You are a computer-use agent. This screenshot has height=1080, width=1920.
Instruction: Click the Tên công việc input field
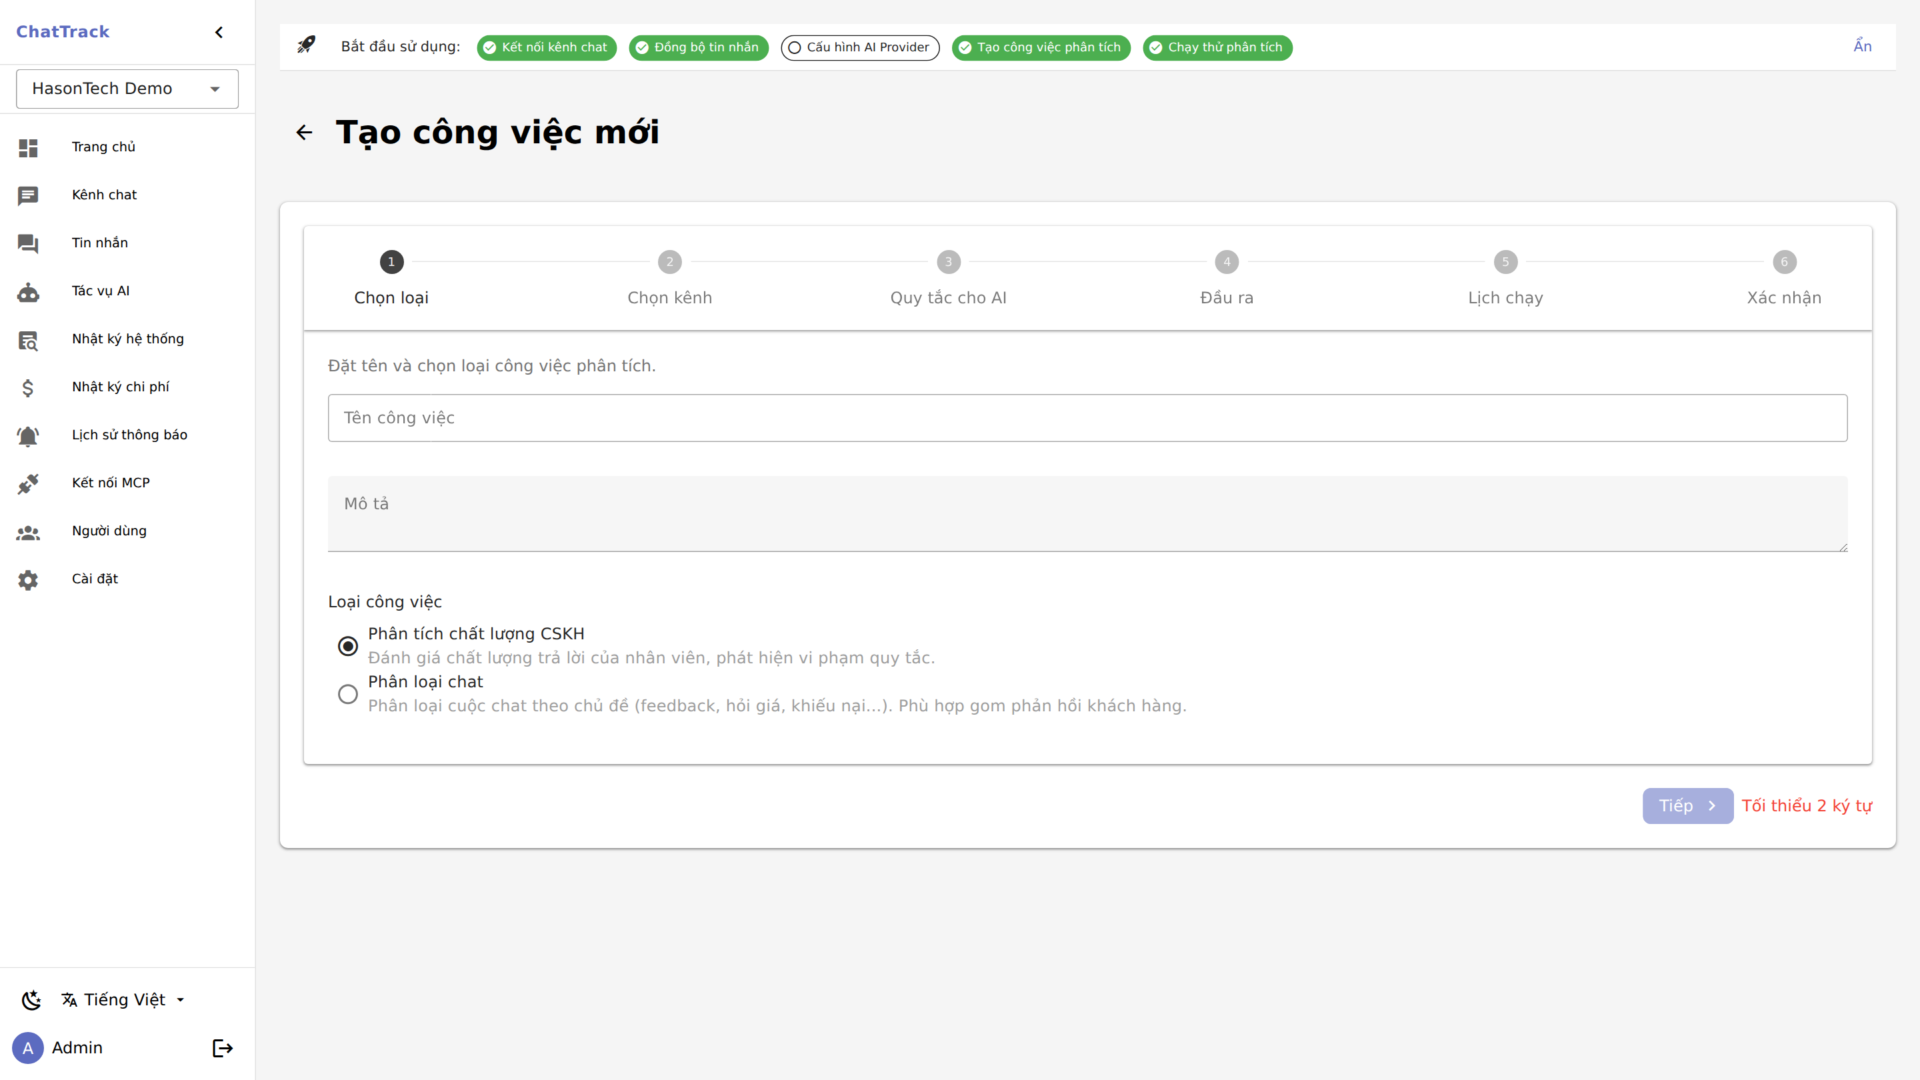point(1087,418)
